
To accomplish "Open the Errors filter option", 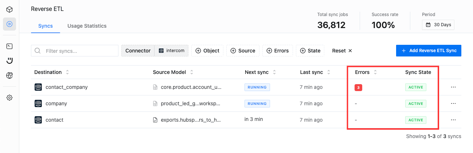I will point(278,51).
